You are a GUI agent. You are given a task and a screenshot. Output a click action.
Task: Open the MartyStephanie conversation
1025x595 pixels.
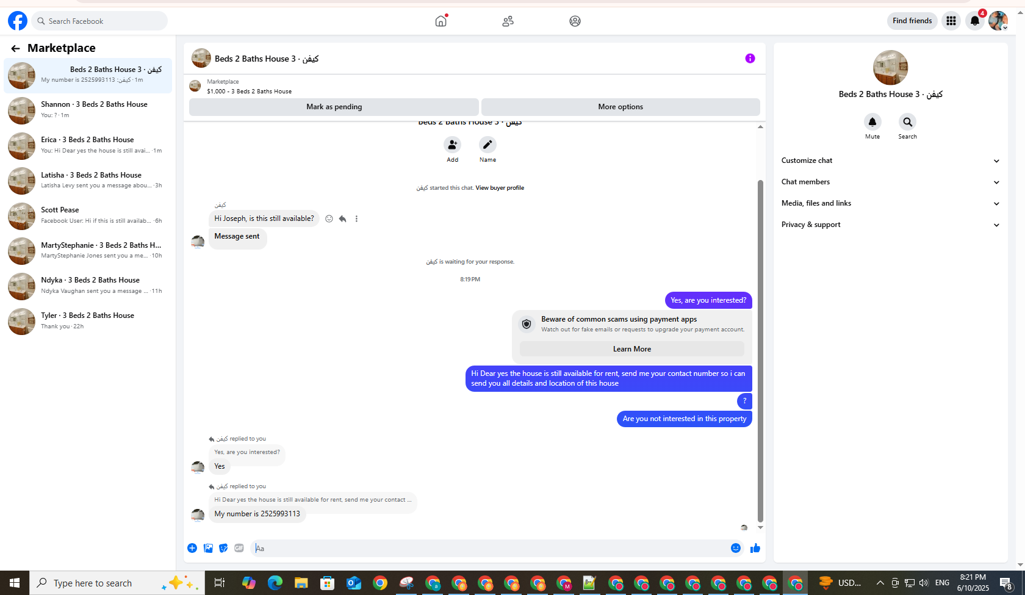88,250
